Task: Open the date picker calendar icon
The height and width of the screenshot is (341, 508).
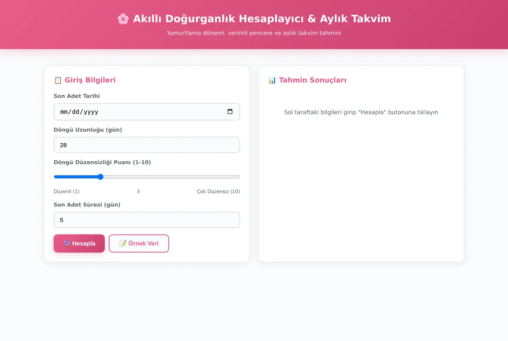Action: tap(230, 112)
